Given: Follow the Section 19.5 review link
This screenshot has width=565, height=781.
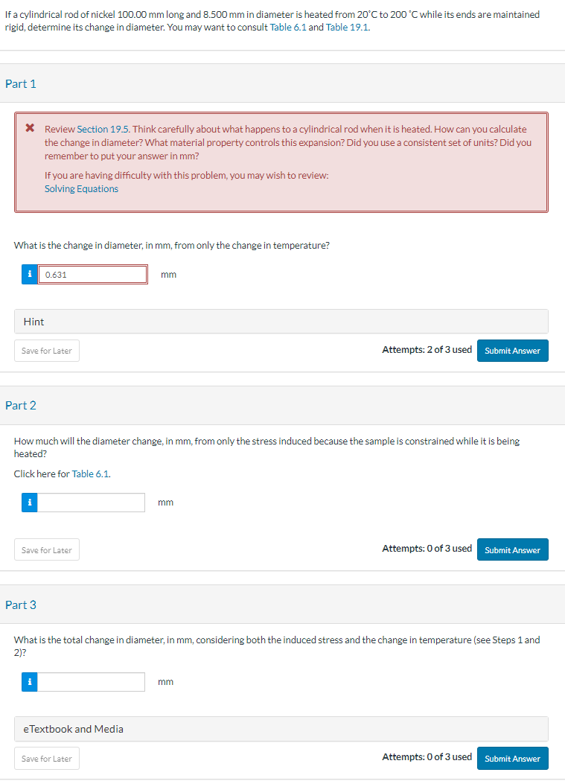Looking at the screenshot, I should click(103, 129).
